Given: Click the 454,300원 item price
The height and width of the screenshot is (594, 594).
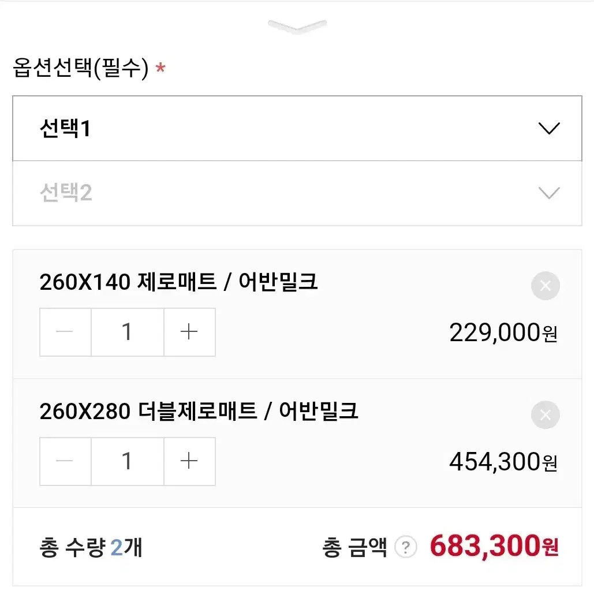Looking at the screenshot, I should (503, 462).
